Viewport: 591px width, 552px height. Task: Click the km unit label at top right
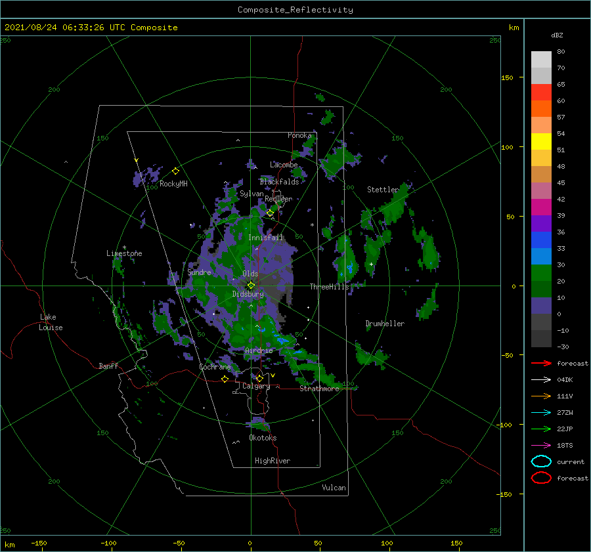click(x=514, y=28)
